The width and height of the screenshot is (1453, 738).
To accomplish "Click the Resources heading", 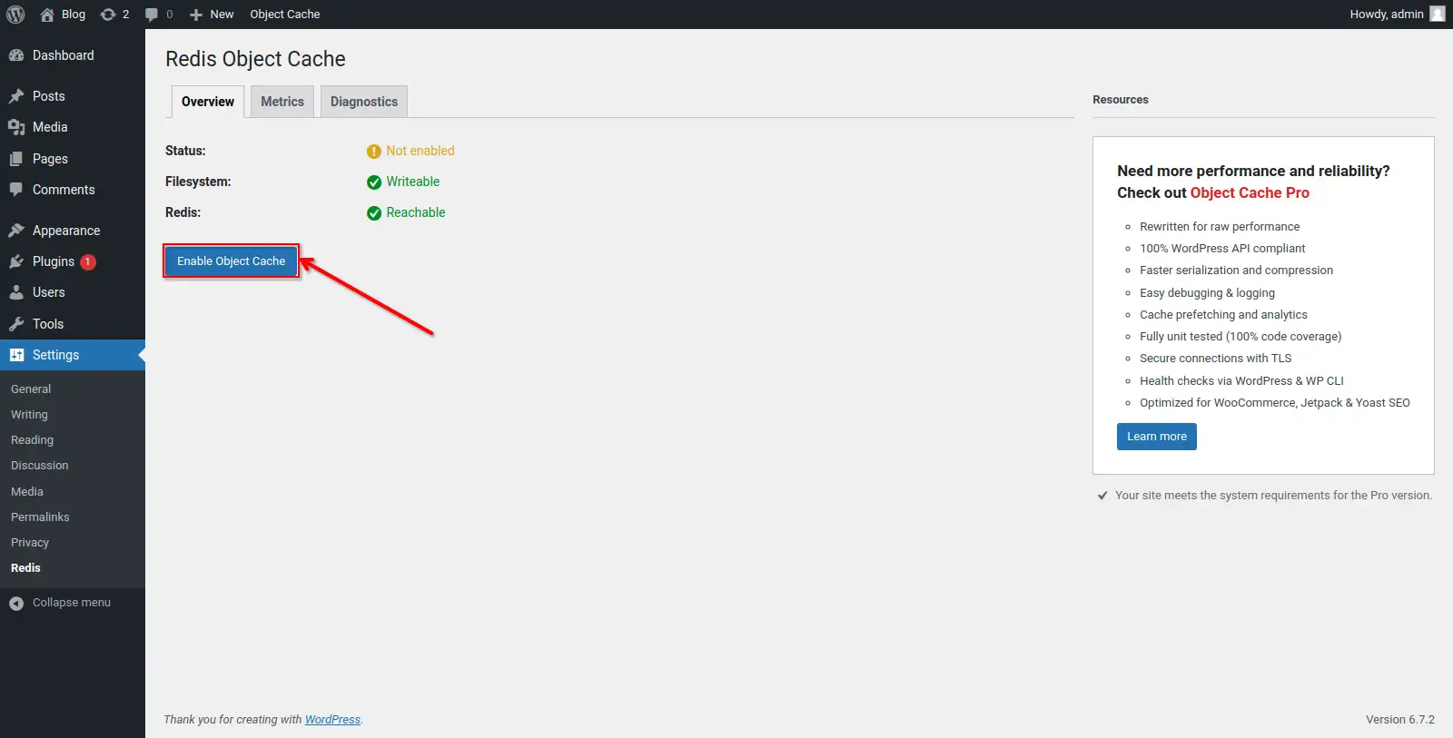I will (x=1121, y=100).
